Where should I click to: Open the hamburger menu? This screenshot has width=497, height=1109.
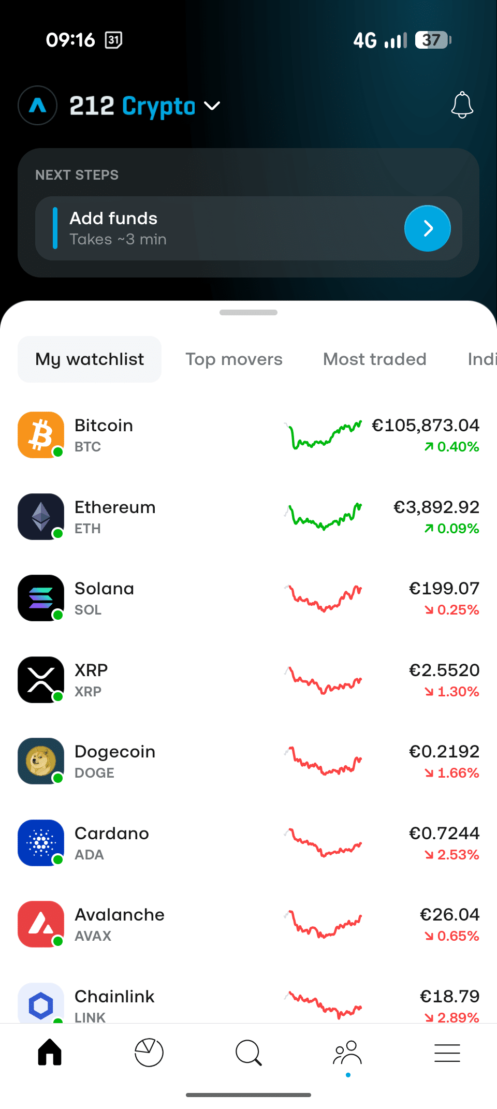point(447,1053)
